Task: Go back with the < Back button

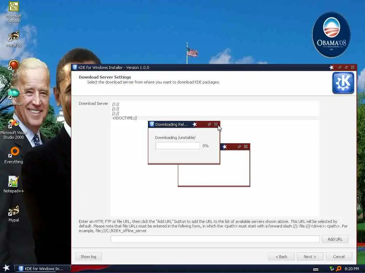Action: pos(281,257)
